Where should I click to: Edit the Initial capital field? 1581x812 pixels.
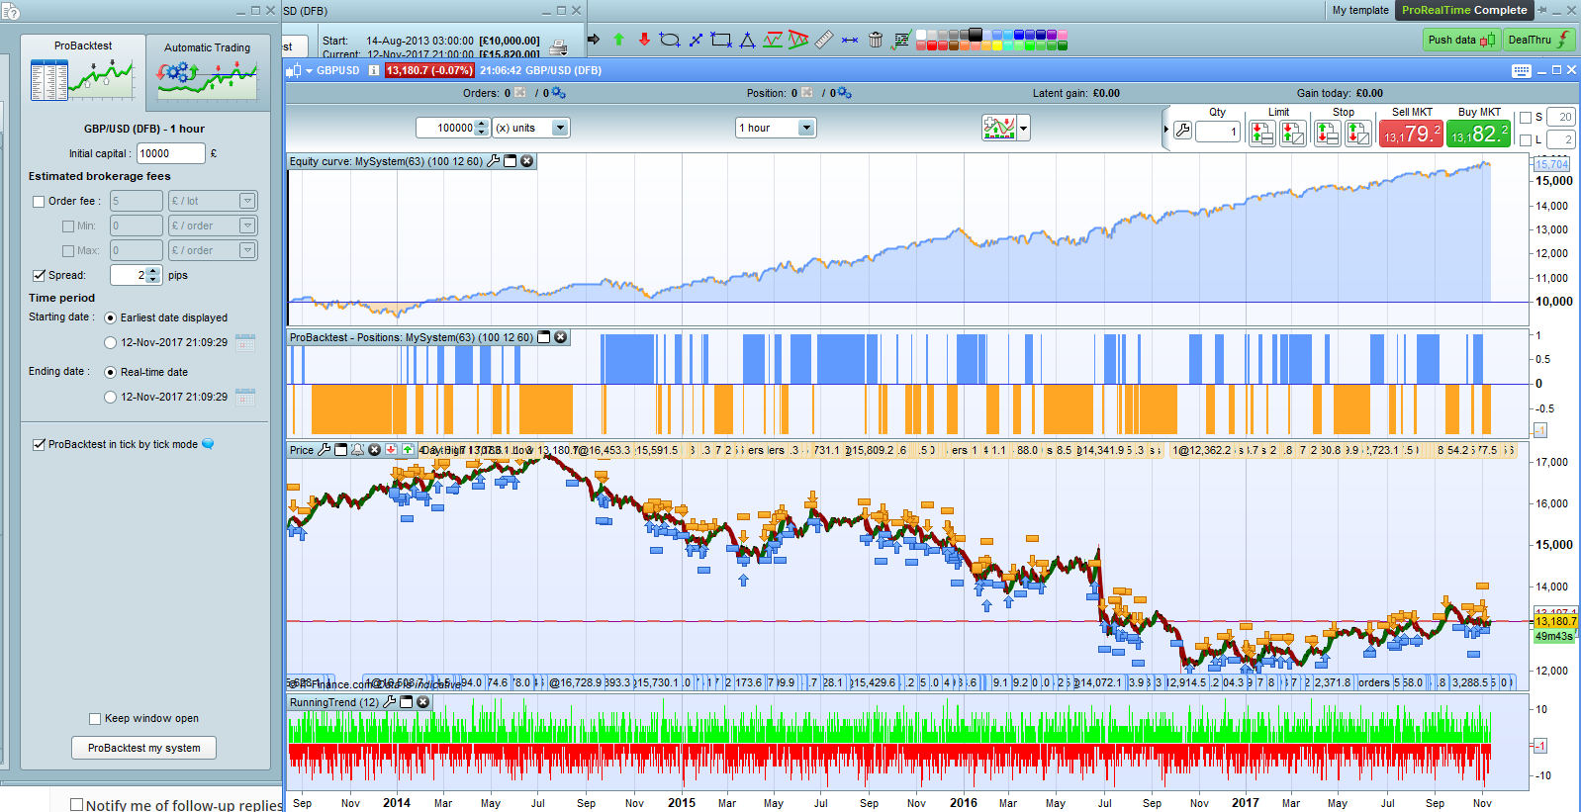[170, 153]
